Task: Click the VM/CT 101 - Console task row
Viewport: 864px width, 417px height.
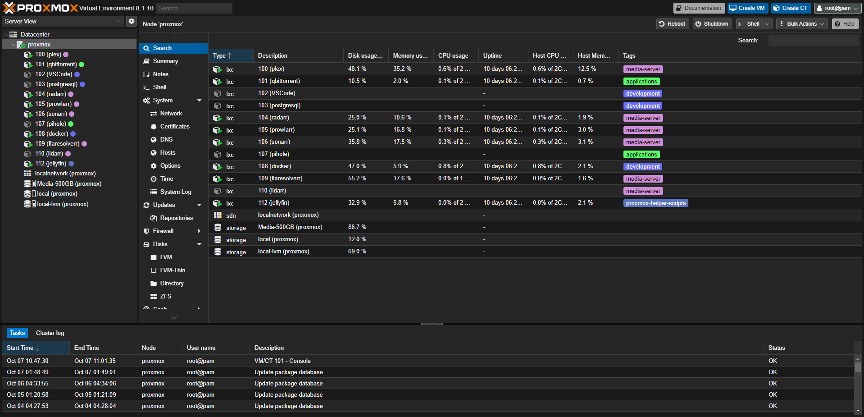Action: 428,361
